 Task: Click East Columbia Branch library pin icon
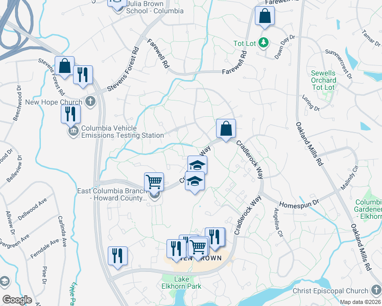[x=155, y=195]
